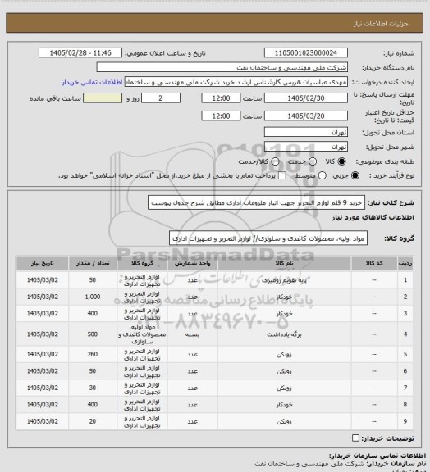This screenshot has width=430, height=472.
Task: Click the زونکن item name in row 6
Action: tap(284, 371)
